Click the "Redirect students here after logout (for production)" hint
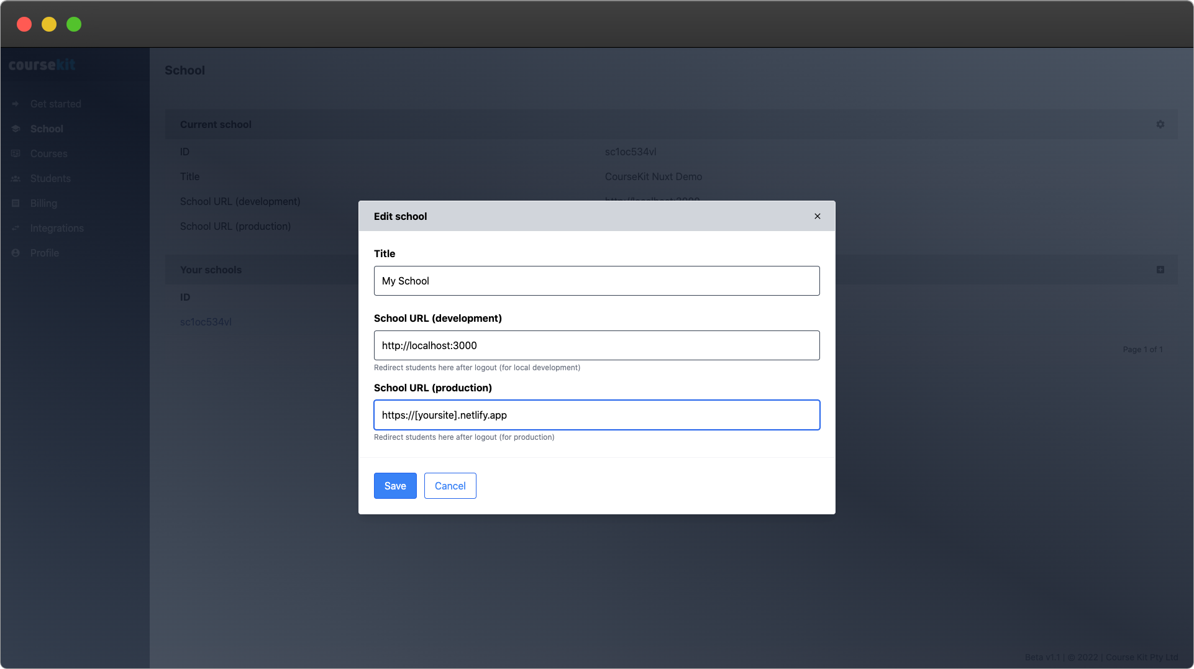The height and width of the screenshot is (669, 1194). coord(464,437)
